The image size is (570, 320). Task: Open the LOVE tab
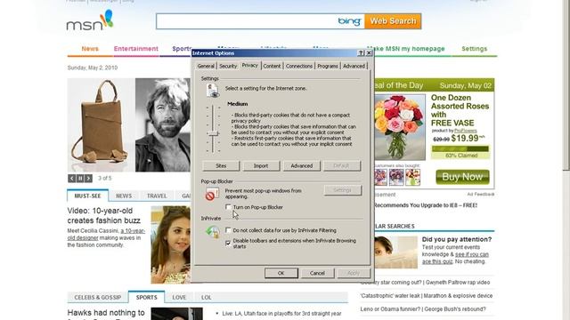179,298
